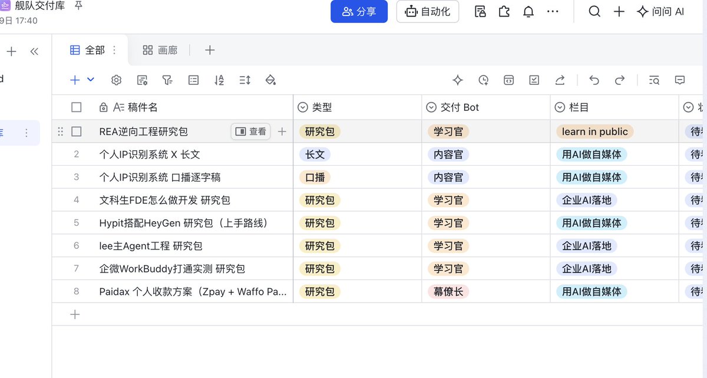The width and height of the screenshot is (707, 378).
Task: Open 类型 column header dropdown
Action: (x=303, y=107)
